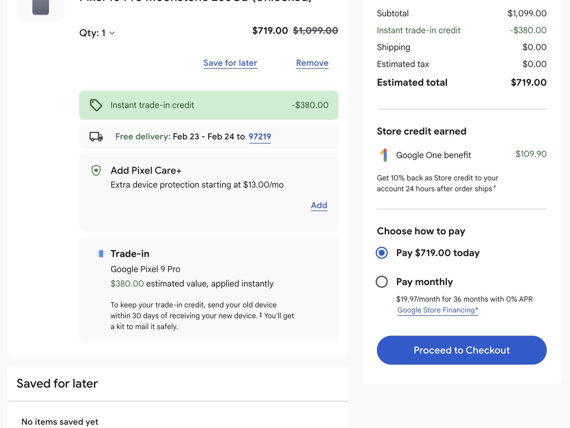Click the trade-in credit tag icon
Screen dimensions: 570x428
tap(96, 105)
